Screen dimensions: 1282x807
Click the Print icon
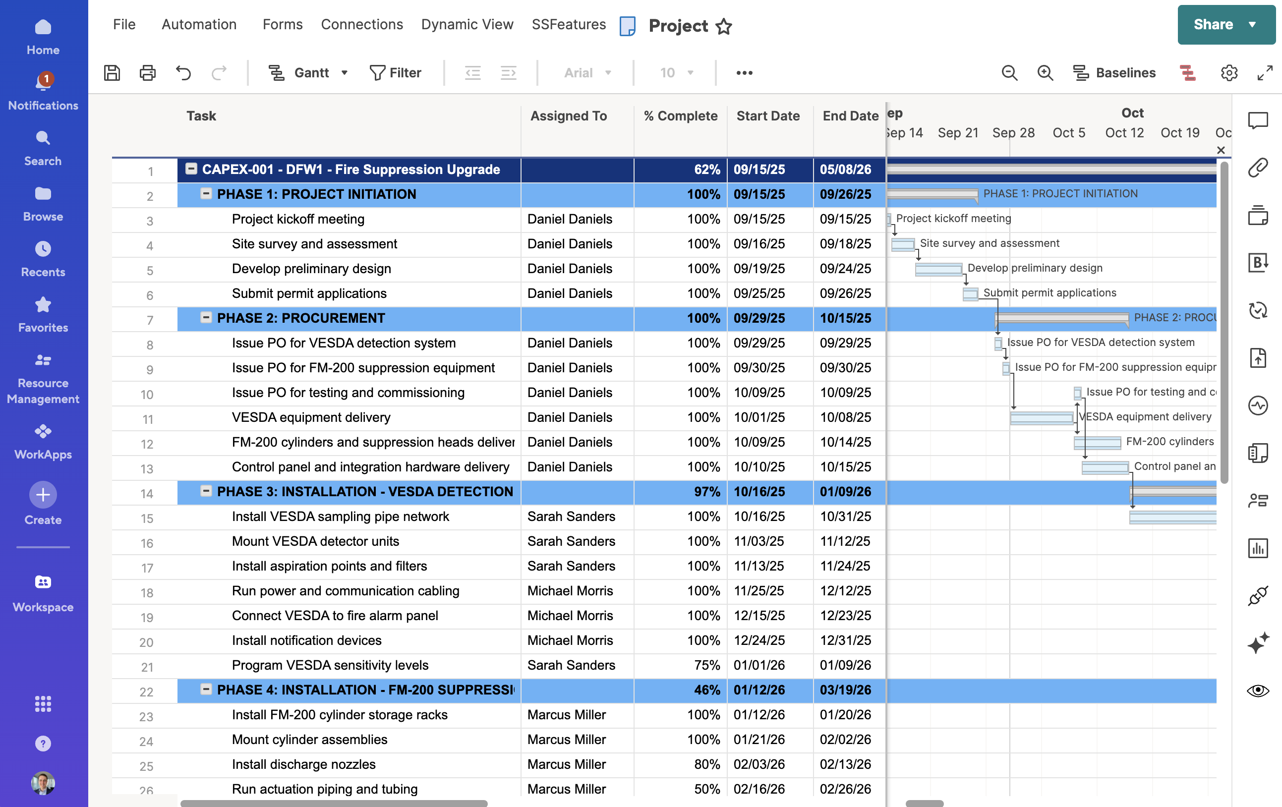[x=147, y=72]
